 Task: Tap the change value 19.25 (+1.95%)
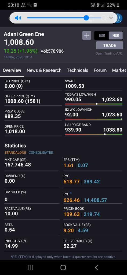(x=21, y=51)
